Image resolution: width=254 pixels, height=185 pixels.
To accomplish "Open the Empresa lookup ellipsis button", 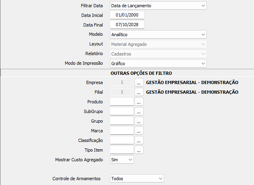I will (139, 82).
